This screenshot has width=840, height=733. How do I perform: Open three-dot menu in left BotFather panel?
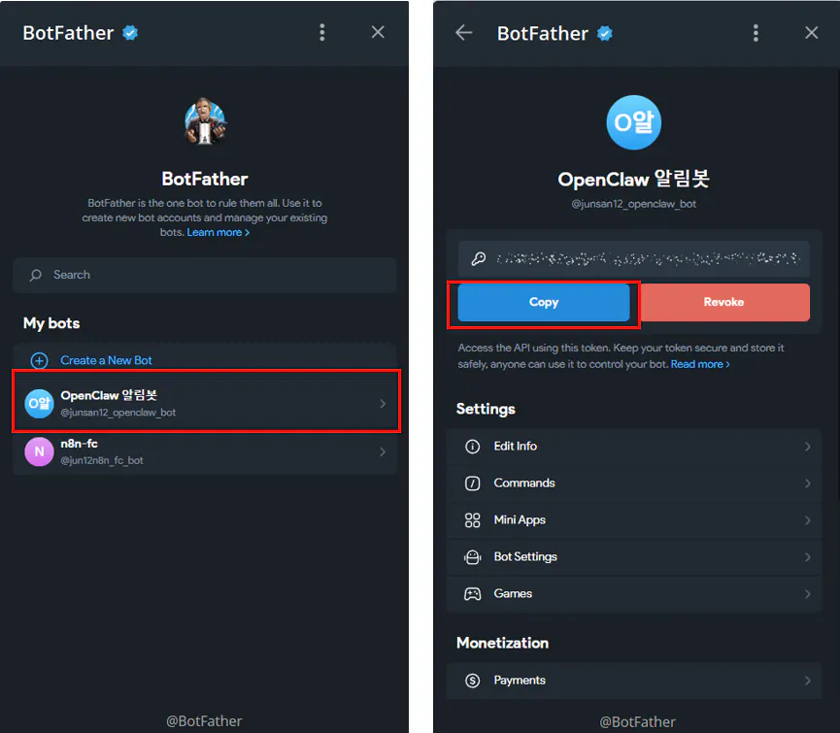(322, 32)
